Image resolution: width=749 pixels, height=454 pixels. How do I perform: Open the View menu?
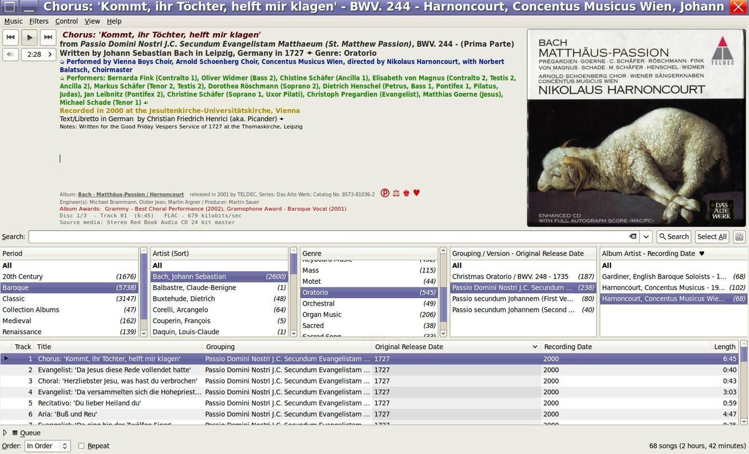click(x=92, y=21)
